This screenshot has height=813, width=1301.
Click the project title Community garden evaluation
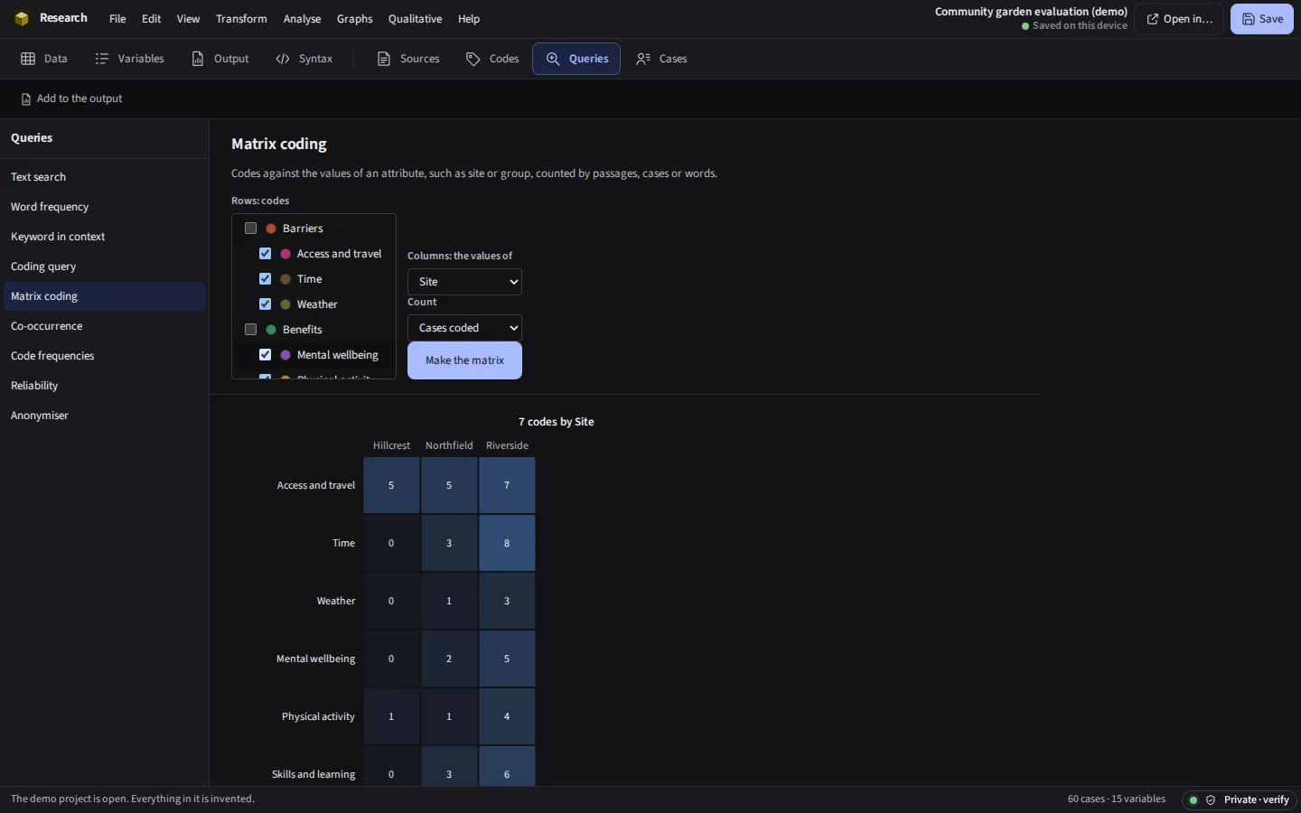tap(1031, 12)
